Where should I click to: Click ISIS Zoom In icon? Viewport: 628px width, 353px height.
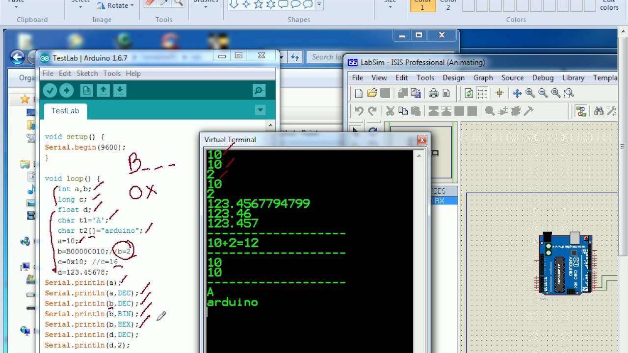pyautogui.click(x=530, y=93)
